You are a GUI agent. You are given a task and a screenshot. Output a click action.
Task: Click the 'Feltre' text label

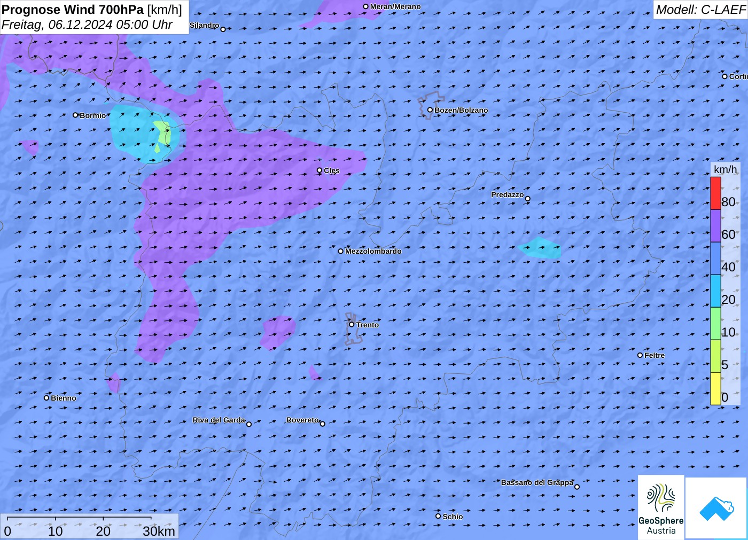(x=654, y=355)
